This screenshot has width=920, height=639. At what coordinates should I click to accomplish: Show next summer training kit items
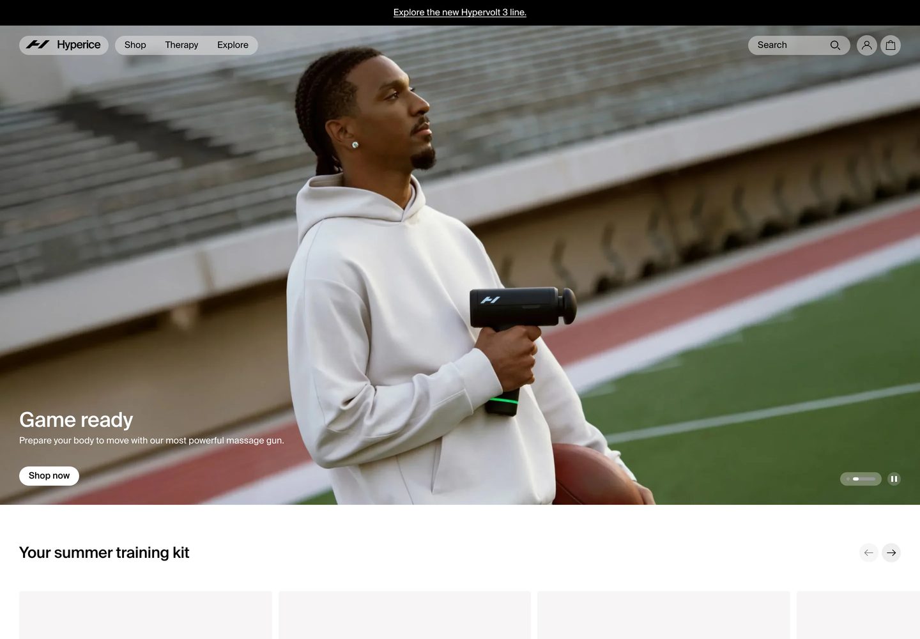pyautogui.click(x=891, y=553)
